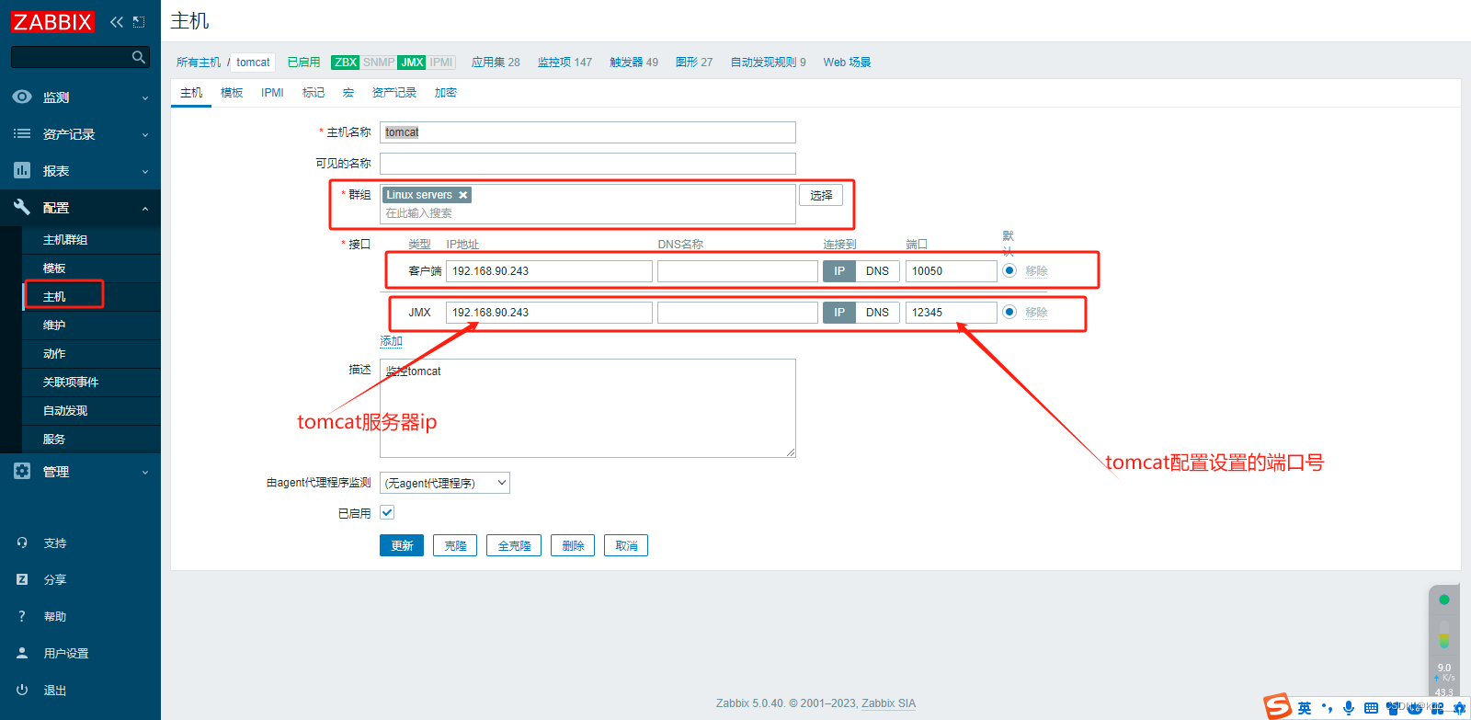Click the user icon for 用户设置
This screenshot has width=1471, height=720.
(22, 653)
